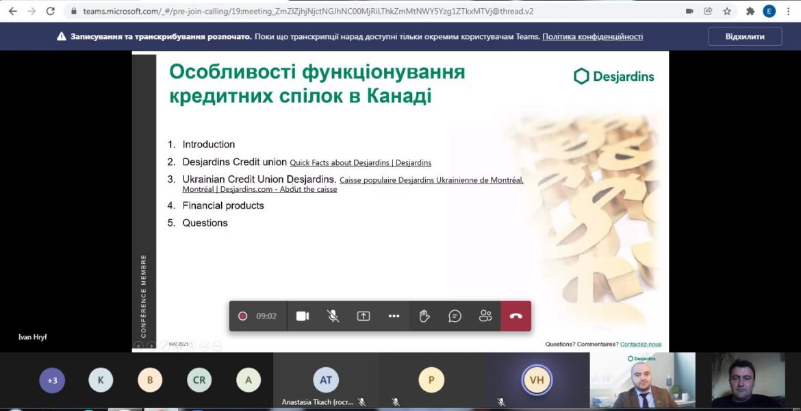Image resolution: width=801 pixels, height=411 pixels.
Task: Select participant avatar K
Action: pos(101,380)
